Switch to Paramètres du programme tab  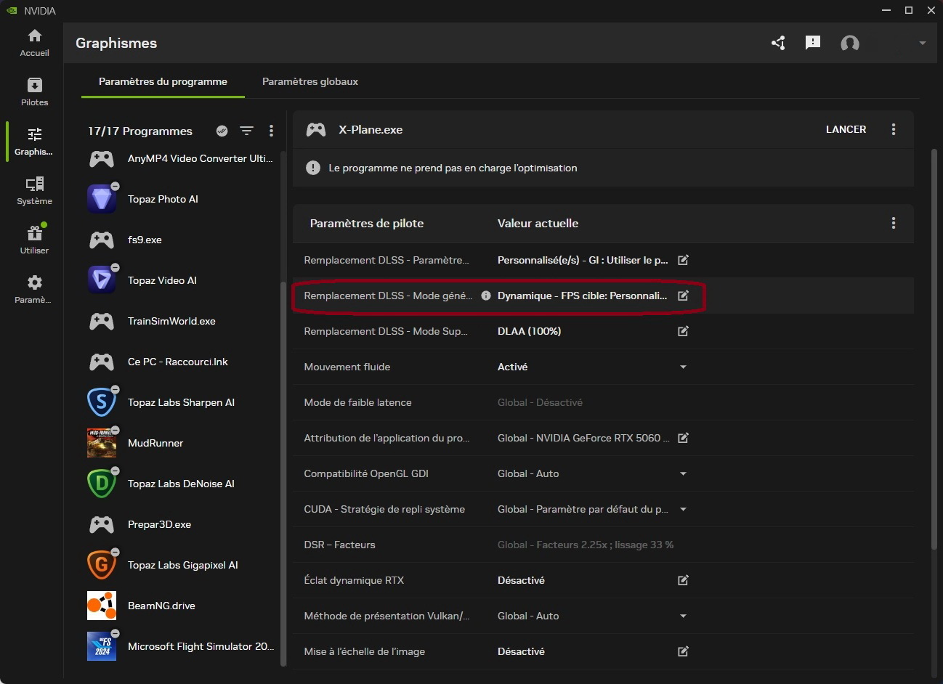[x=163, y=81]
